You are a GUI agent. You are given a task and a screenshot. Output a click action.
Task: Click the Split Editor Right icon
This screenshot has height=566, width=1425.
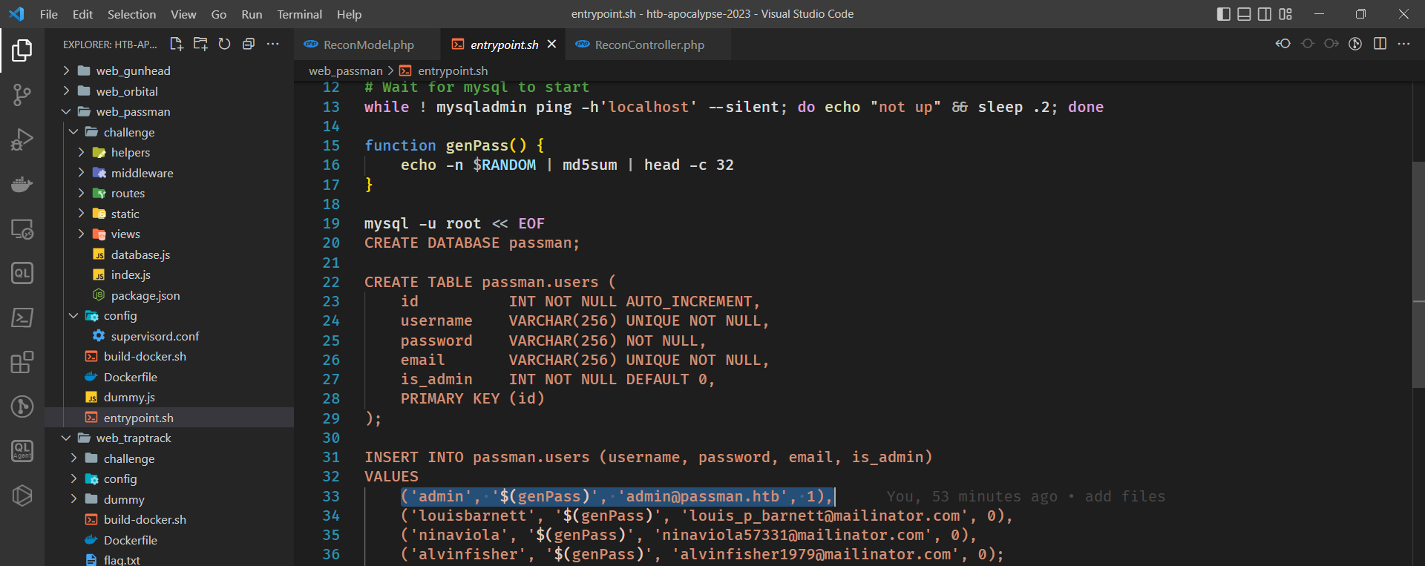(1380, 44)
